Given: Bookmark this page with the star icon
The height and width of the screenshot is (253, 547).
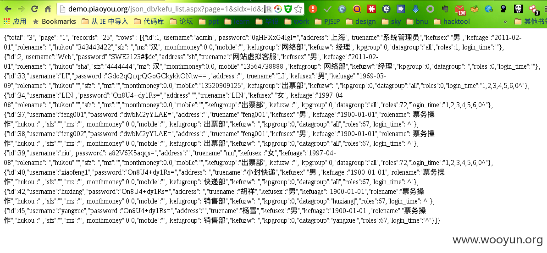Looking at the screenshot, I should 298,9.
